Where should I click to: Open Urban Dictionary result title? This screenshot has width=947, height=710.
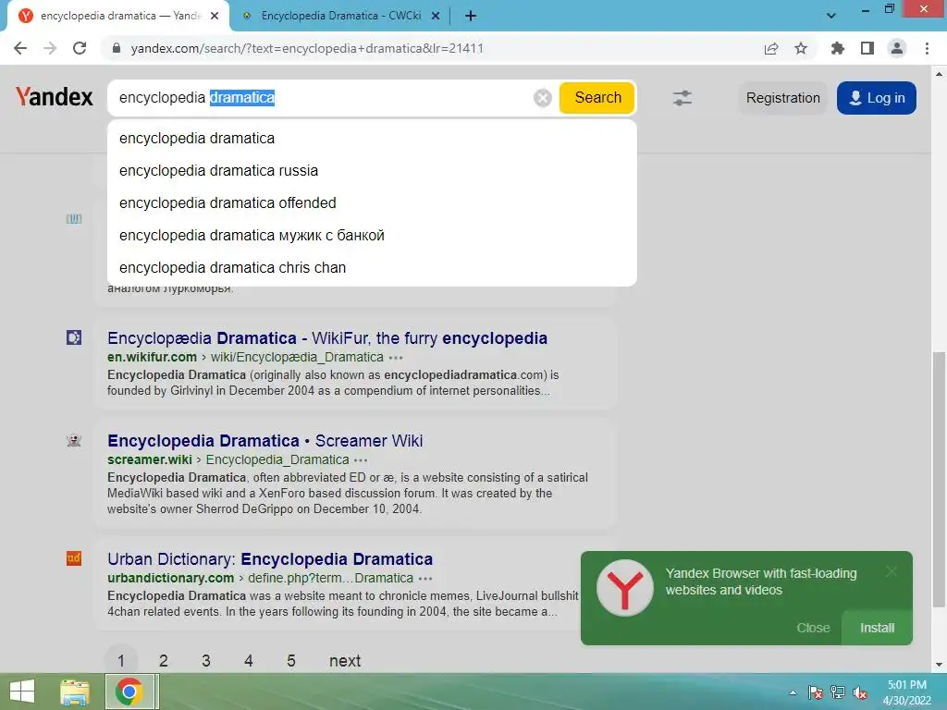tap(270, 559)
